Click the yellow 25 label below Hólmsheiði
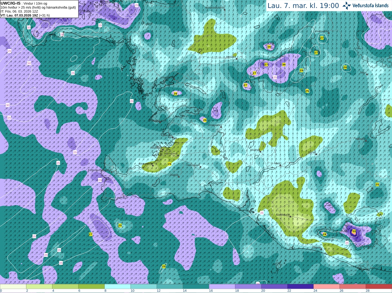 170,164
